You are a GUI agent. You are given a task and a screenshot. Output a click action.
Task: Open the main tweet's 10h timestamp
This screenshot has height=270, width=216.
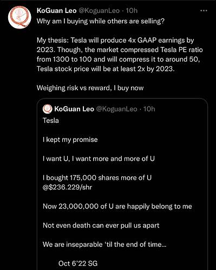(132, 11)
